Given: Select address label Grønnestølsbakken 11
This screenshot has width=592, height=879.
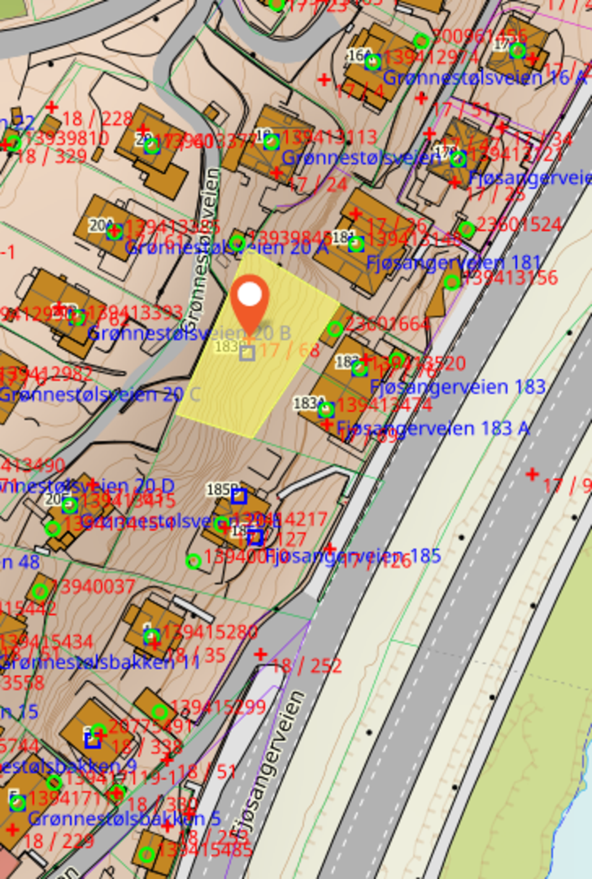Looking at the screenshot, I should tap(100, 662).
